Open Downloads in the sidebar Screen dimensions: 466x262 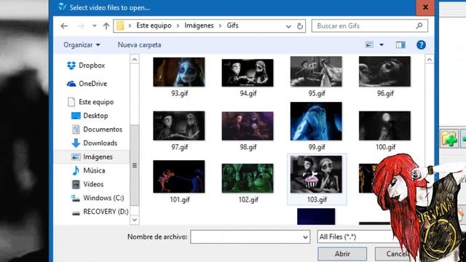(100, 143)
